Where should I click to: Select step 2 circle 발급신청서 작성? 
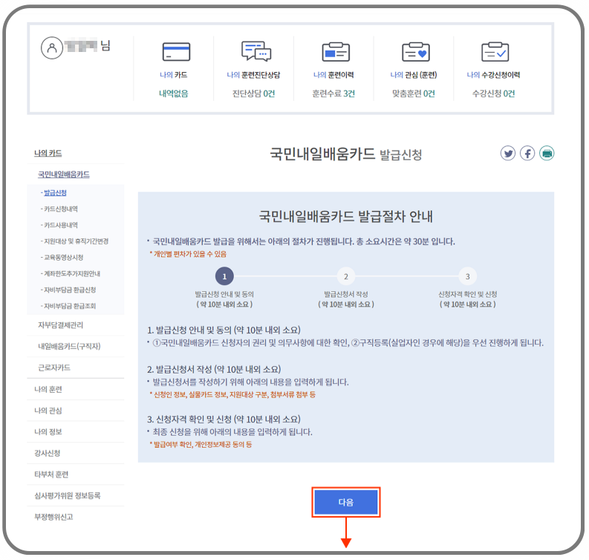(346, 276)
